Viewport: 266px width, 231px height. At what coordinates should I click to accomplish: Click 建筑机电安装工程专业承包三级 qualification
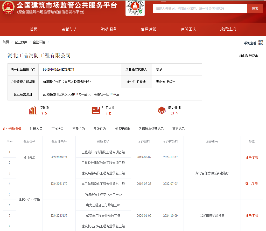[x=103, y=226]
